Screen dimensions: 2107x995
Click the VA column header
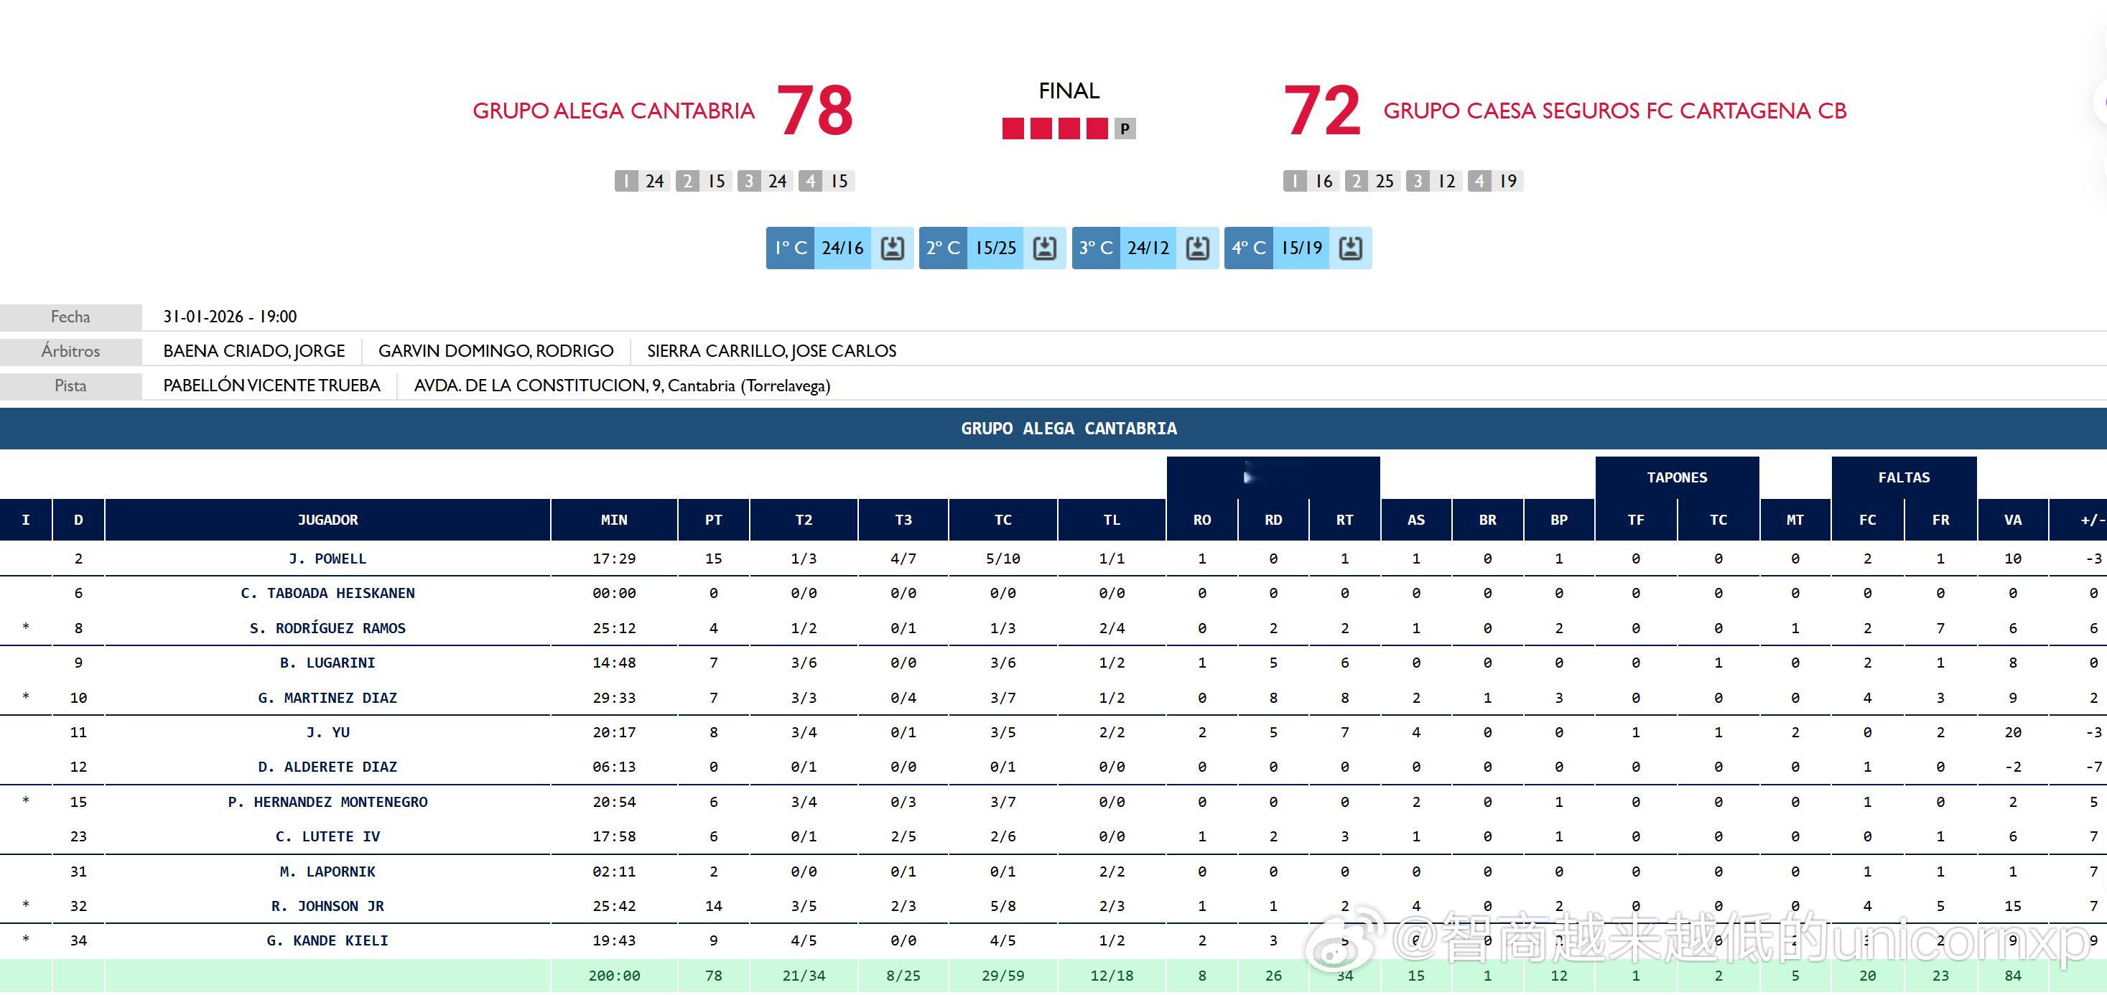2012,520
